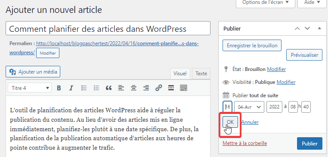Viewport: 328px width, 157px height.
Task: Expand the Aide help panel
Action: click(x=312, y=3)
